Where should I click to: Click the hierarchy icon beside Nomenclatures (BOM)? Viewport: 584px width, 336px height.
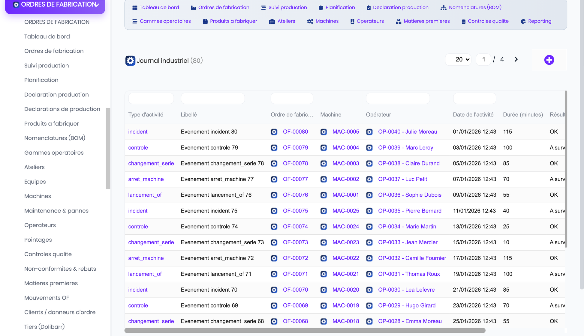click(443, 7)
